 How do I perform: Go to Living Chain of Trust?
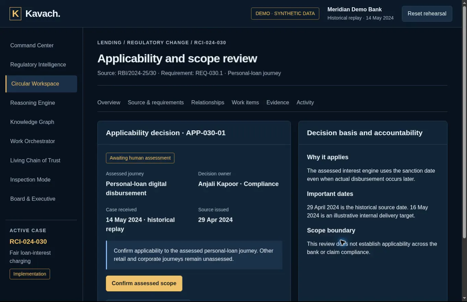35,161
